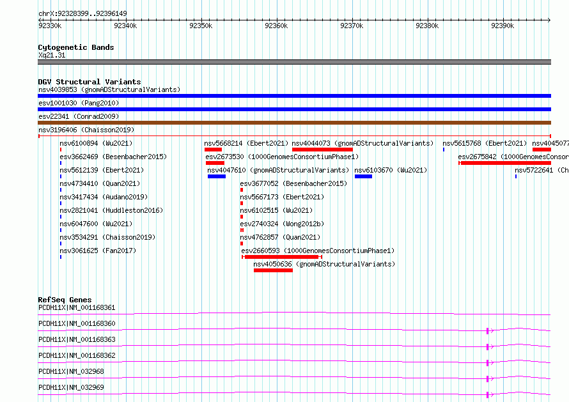This screenshot has width=569, height=402.
Task: Click exon marker on NM_032969 track
Action: pyautogui.click(x=487, y=394)
